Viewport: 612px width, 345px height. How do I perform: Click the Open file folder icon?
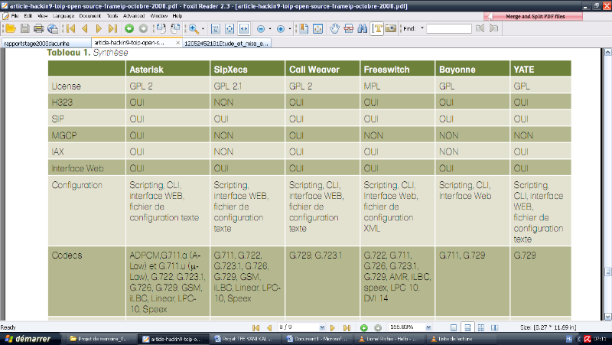(10, 28)
